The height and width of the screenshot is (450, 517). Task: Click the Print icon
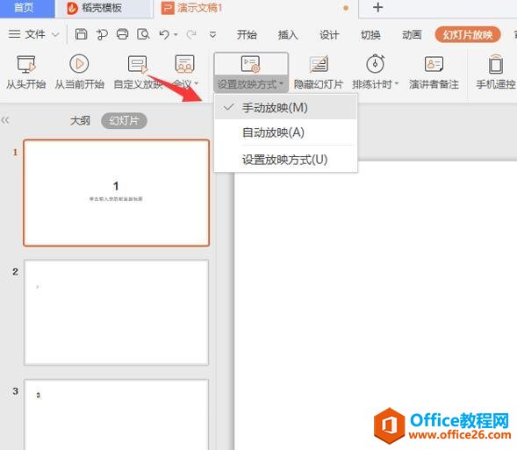pyautogui.click(x=122, y=34)
